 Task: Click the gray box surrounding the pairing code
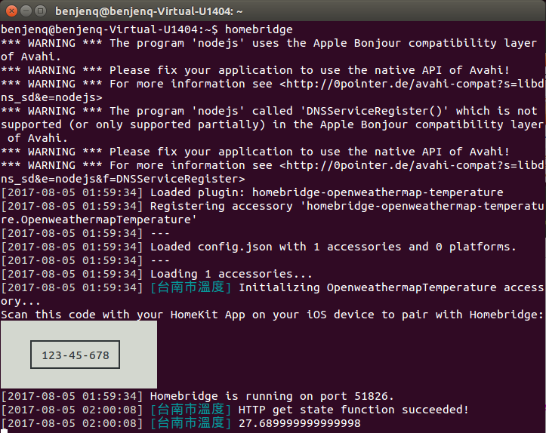point(79,355)
